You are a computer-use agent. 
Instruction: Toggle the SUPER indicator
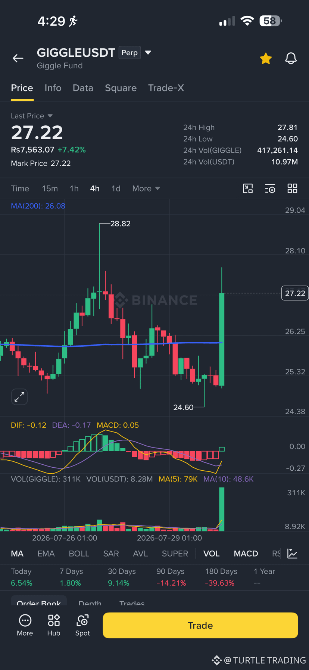(175, 554)
